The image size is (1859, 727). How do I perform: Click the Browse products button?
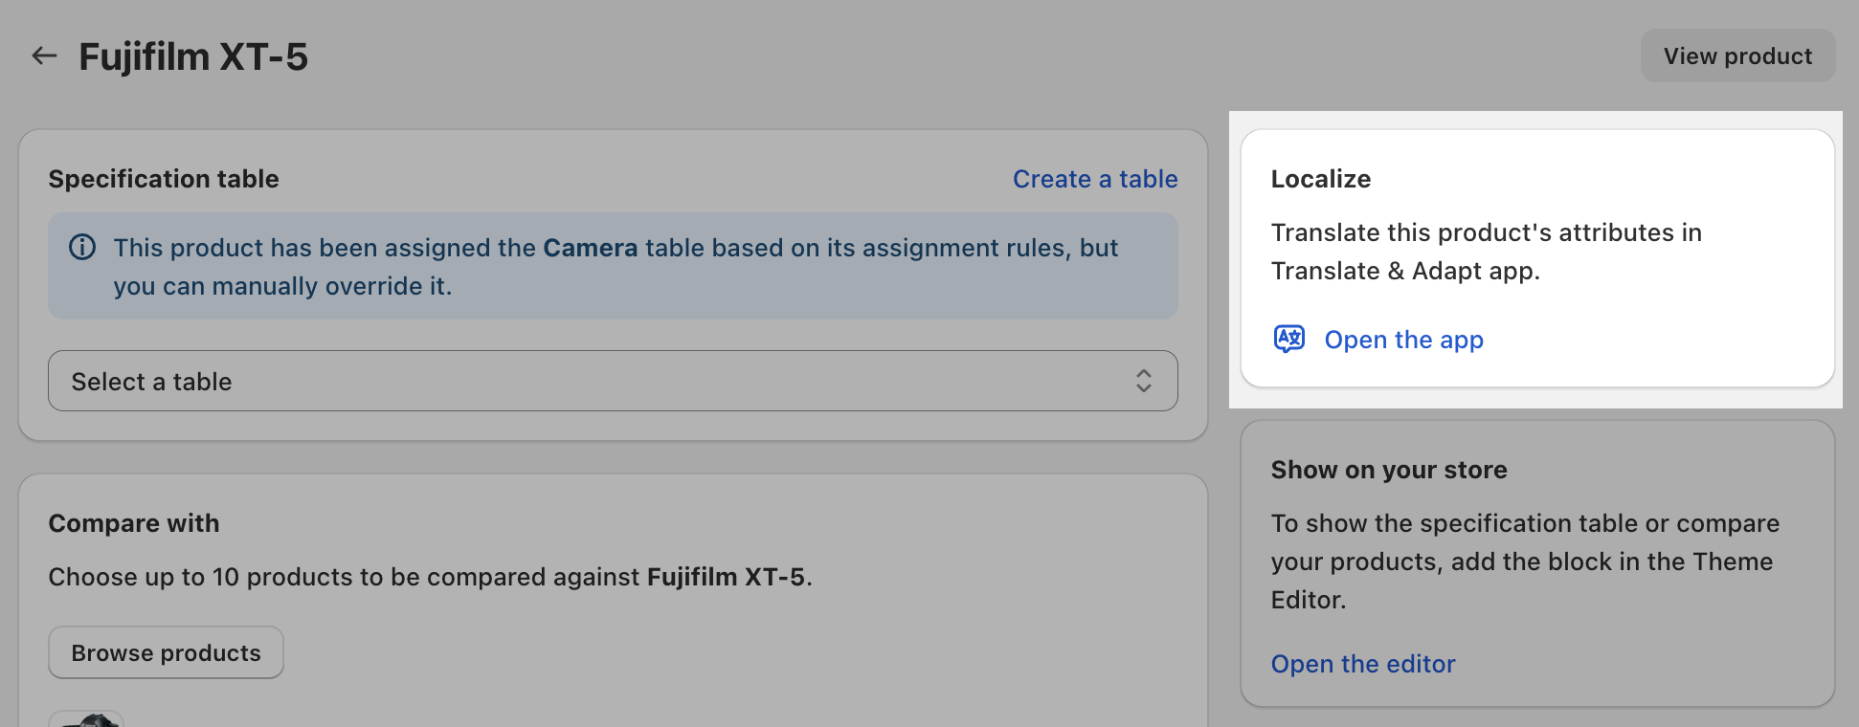(x=166, y=652)
